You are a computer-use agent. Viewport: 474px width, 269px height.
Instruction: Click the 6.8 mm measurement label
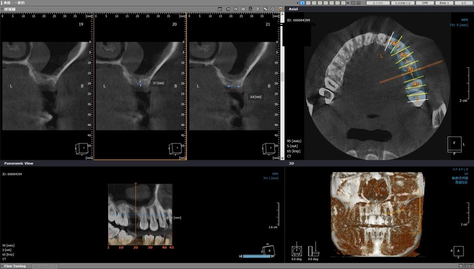pyautogui.click(x=255, y=96)
